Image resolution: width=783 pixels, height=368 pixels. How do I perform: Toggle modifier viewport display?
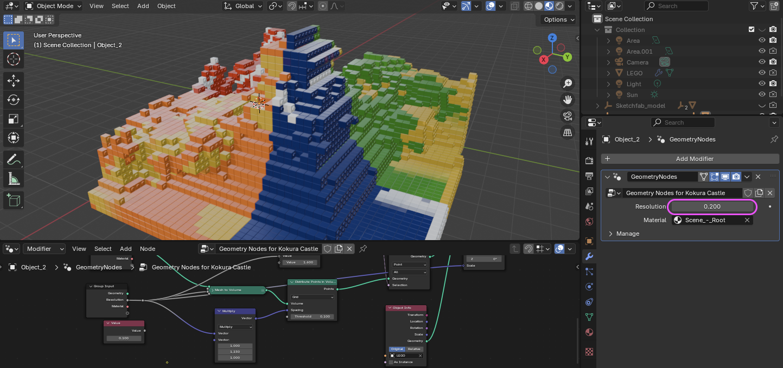[x=725, y=177]
